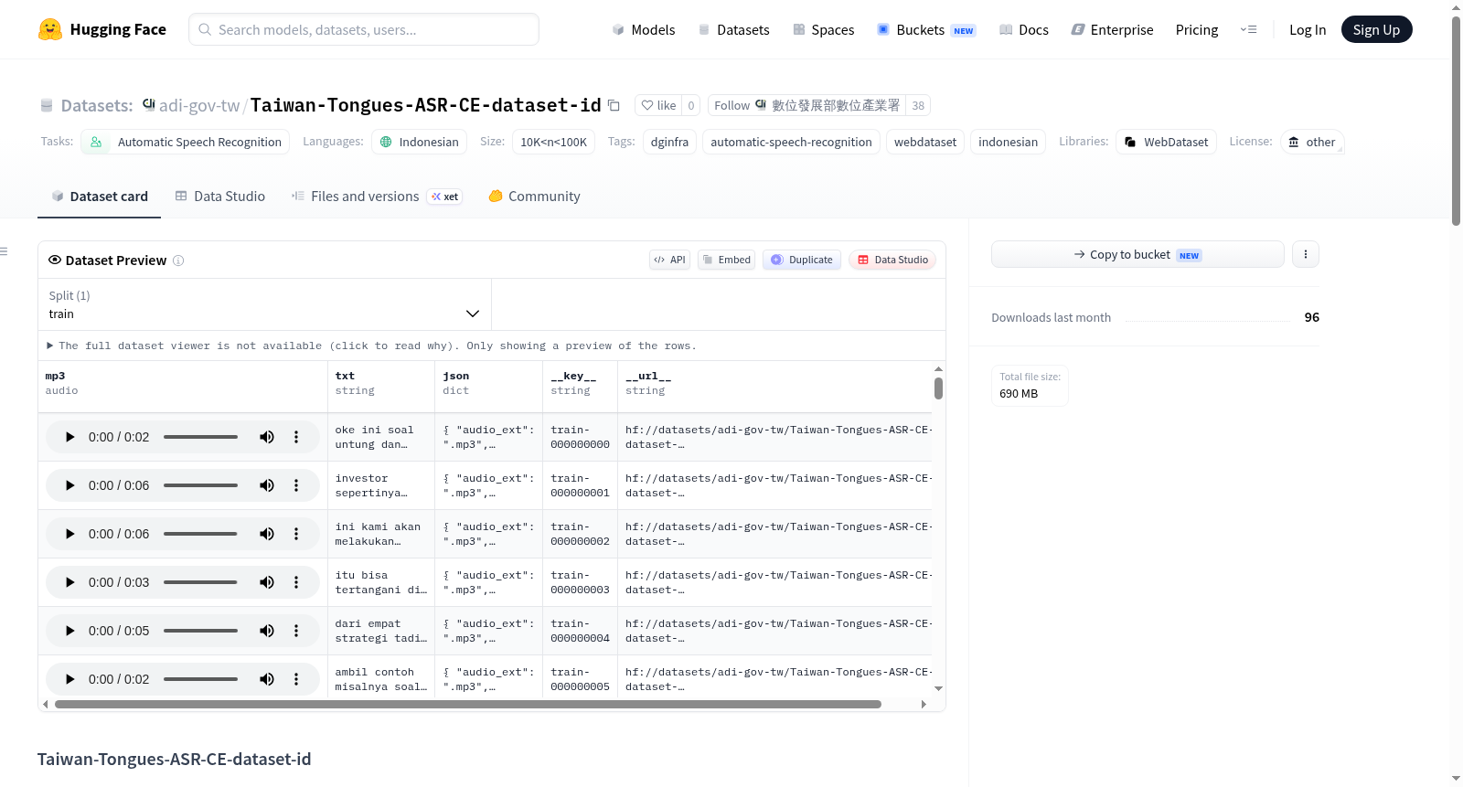This screenshot has height=787, width=1463.
Task: Select the Indonesian language tag
Action: (419, 142)
